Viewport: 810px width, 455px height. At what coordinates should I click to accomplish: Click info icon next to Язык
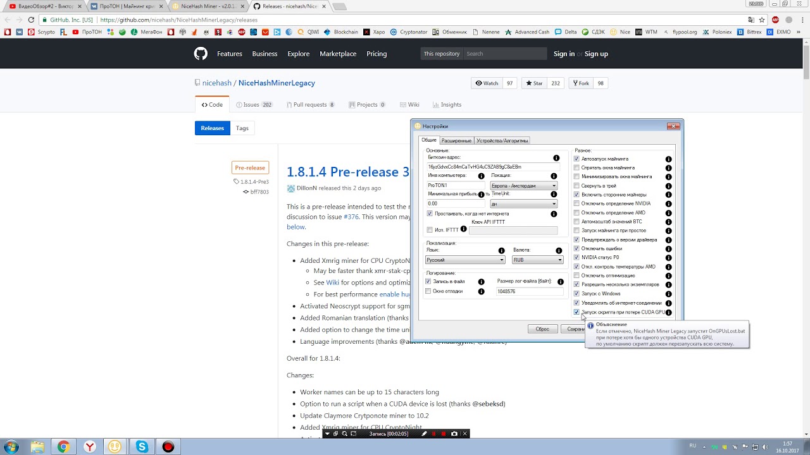click(x=501, y=251)
